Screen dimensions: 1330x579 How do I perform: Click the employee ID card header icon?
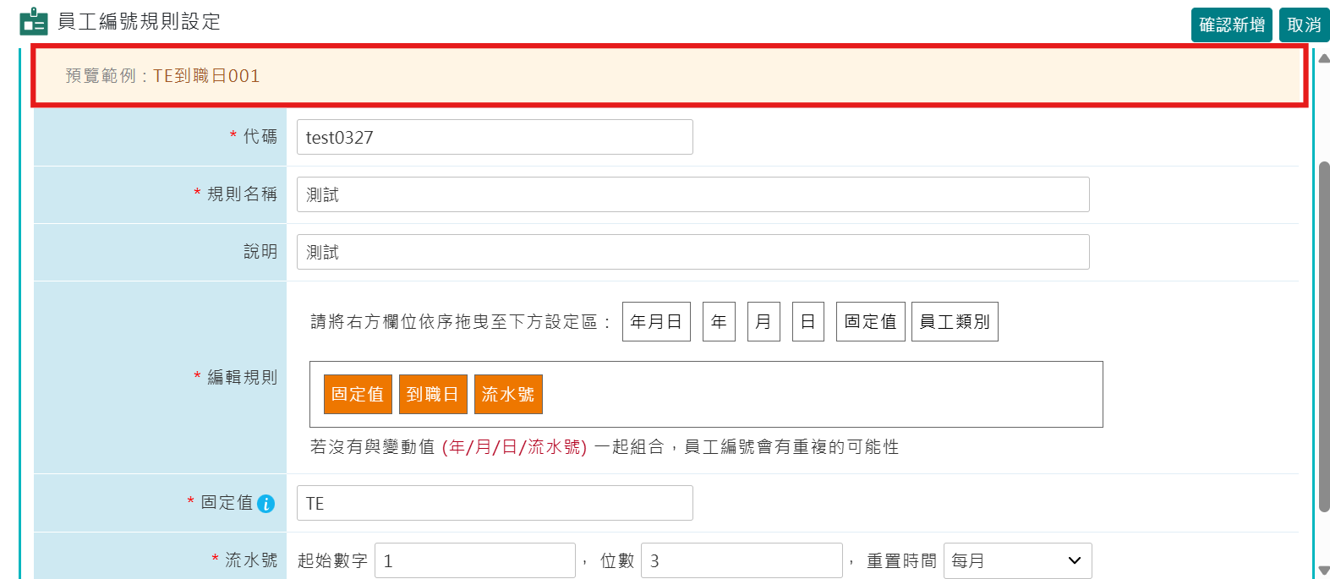coord(34,21)
